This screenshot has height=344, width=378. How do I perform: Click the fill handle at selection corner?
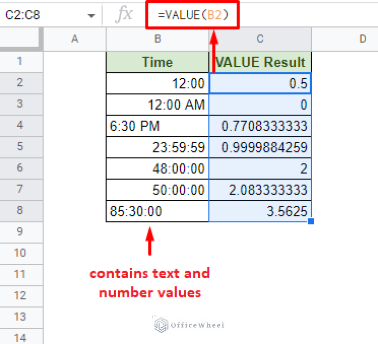[x=310, y=221]
